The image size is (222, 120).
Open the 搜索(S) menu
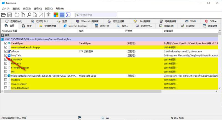[x=16, y=9]
